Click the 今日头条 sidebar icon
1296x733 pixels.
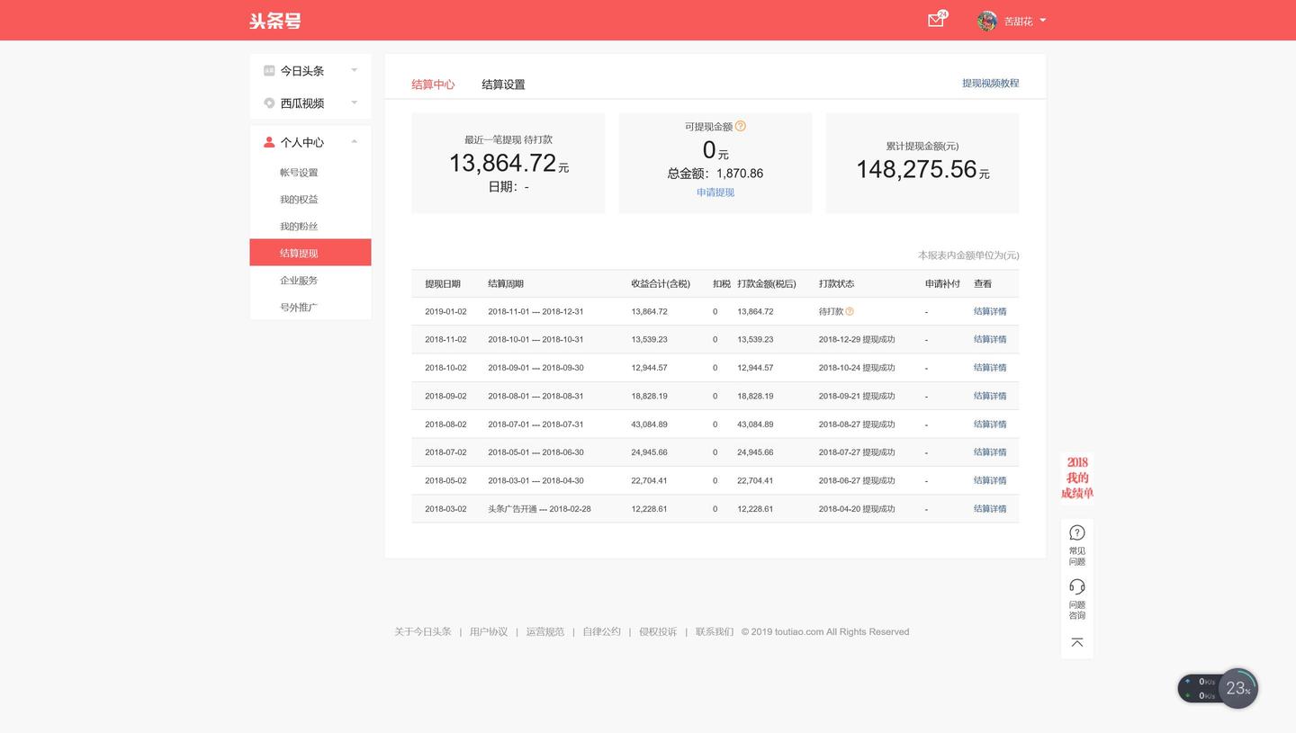[269, 70]
